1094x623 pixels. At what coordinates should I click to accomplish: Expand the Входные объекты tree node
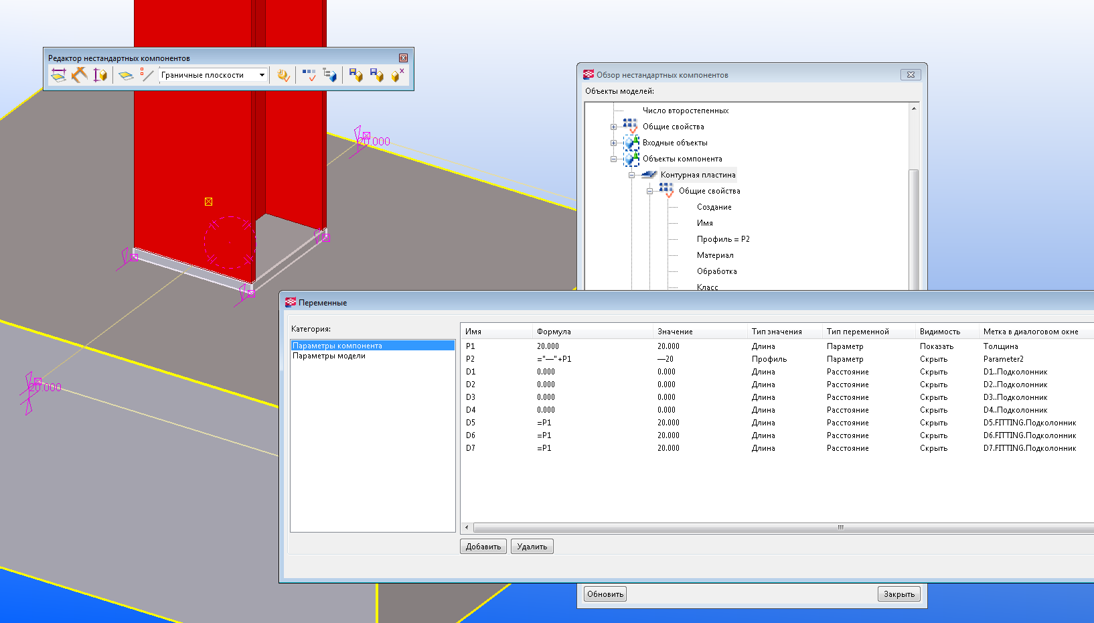613,143
